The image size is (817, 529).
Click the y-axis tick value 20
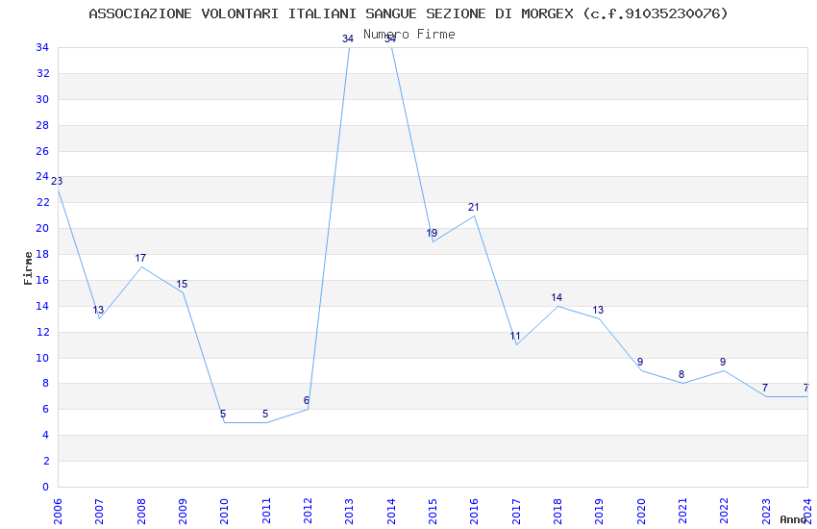pos(42,228)
